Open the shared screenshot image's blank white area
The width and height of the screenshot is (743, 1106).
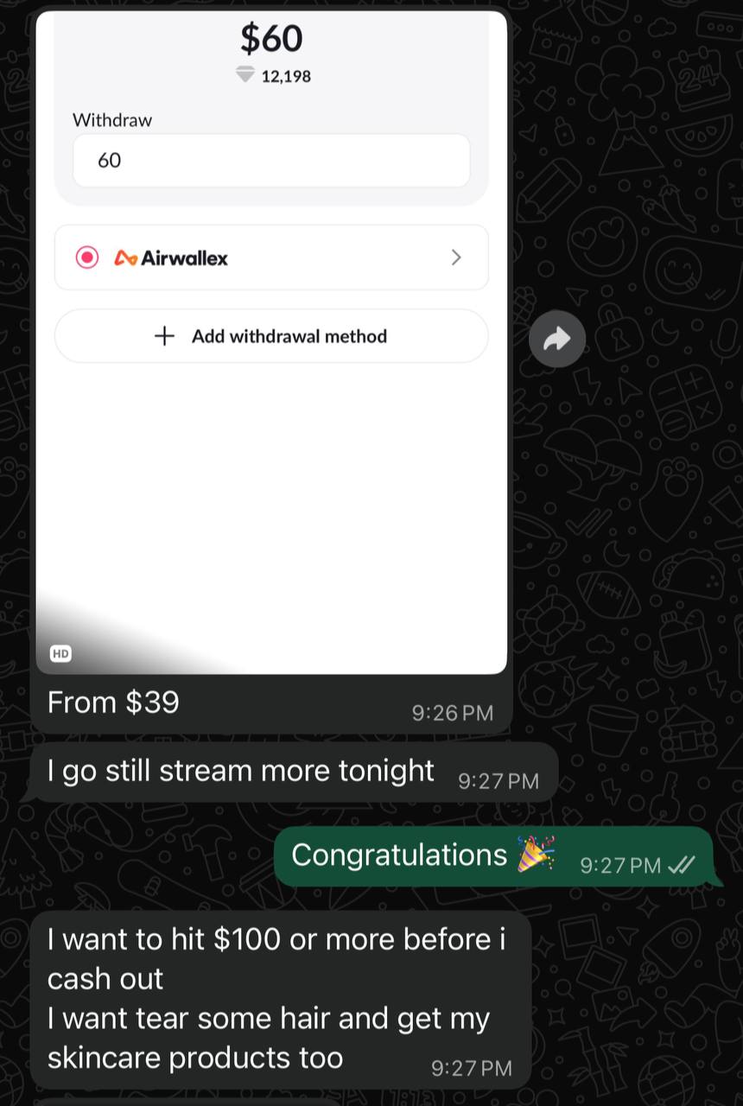tap(271, 501)
